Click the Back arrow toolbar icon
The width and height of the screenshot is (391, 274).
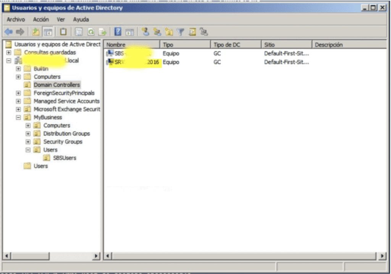point(8,32)
